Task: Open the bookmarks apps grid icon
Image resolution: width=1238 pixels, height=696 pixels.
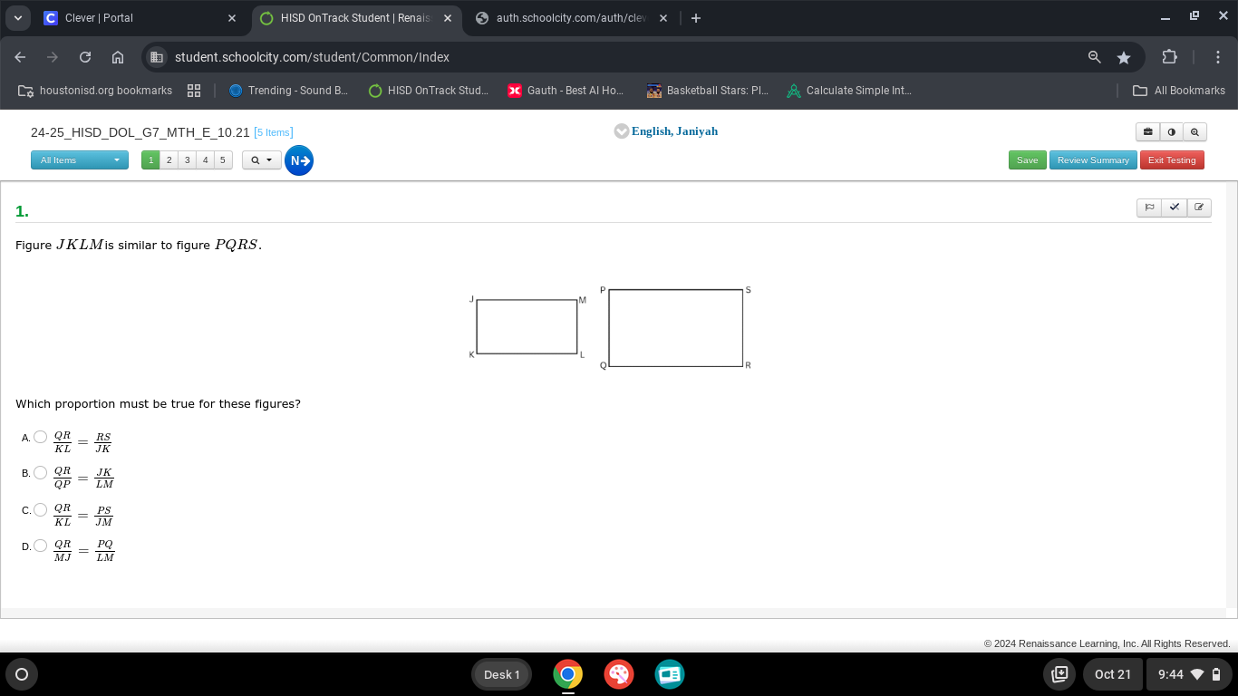Action: [194, 91]
